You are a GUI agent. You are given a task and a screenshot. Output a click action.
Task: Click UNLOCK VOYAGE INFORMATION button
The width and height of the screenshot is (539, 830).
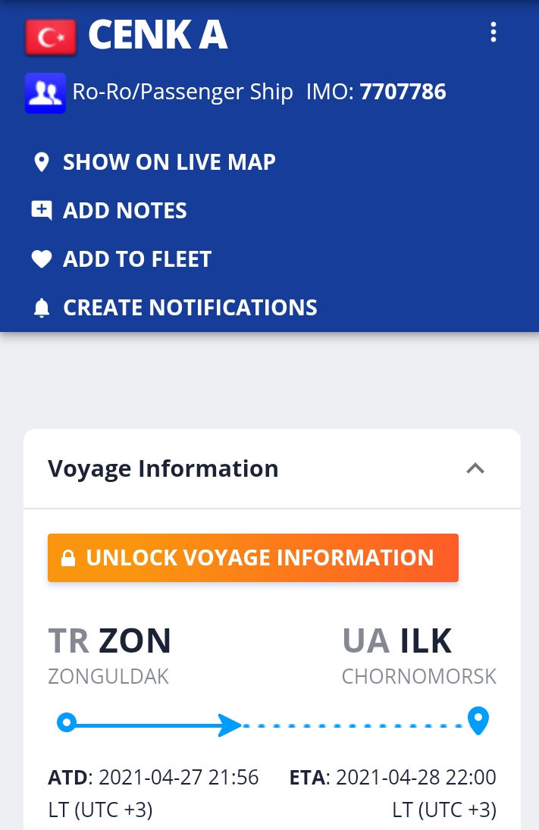point(253,558)
